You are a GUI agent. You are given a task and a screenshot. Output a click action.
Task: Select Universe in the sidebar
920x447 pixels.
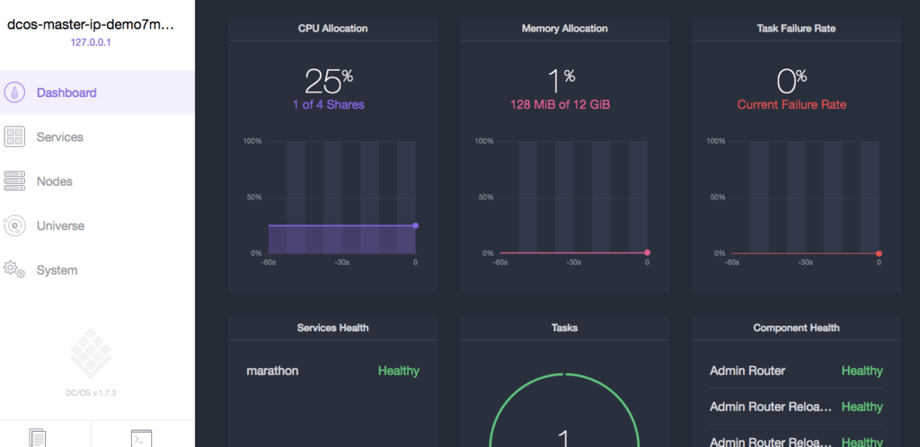click(60, 226)
